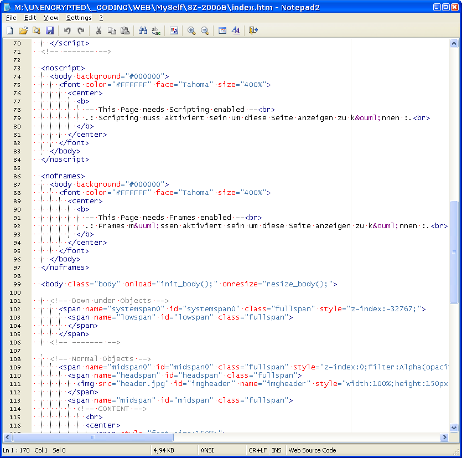Open the Edit menu
The width and height of the screenshot is (462, 458).
tap(30, 18)
